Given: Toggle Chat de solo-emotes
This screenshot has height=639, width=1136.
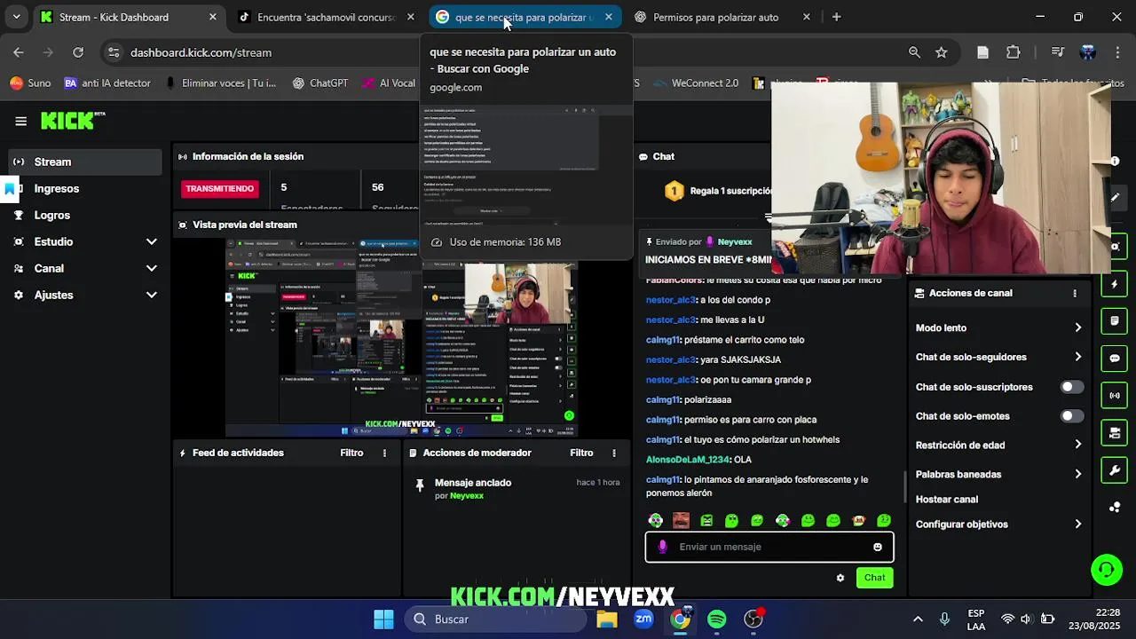Looking at the screenshot, I should click(x=1072, y=416).
